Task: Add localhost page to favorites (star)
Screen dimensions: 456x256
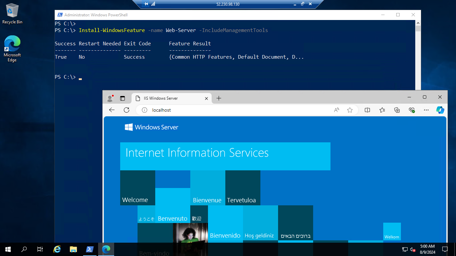Action: pyautogui.click(x=350, y=110)
